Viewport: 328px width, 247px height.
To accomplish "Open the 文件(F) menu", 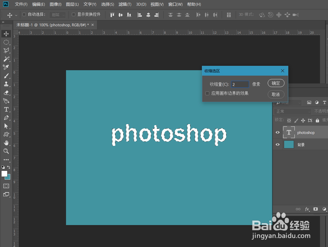I will click(x=21, y=4).
